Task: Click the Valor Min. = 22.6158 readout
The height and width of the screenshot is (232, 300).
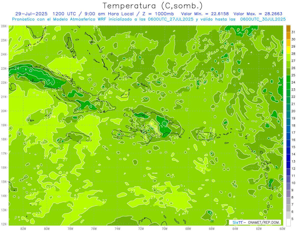Action: pyautogui.click(x=205, y=14)
